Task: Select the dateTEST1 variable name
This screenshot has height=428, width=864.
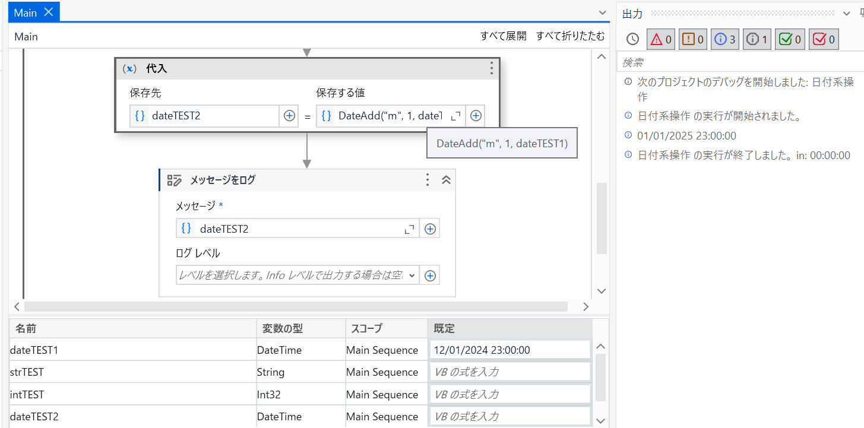Action: (x=34, y=350)
